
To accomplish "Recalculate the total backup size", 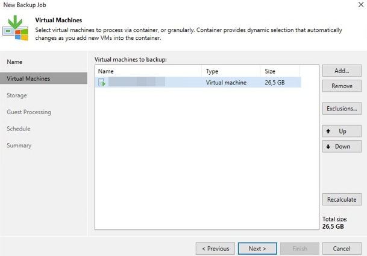I will 342,199.
